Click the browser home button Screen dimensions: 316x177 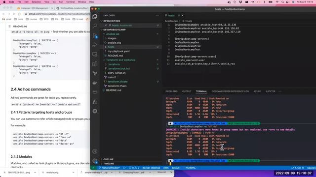(x=19, y=14)
